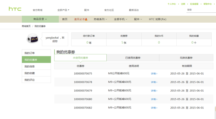Image resolution: width=216 pixels, height=119 pixels.
Task: Open the 我的收藏 summary count 0 个
Action: point(194,43)
